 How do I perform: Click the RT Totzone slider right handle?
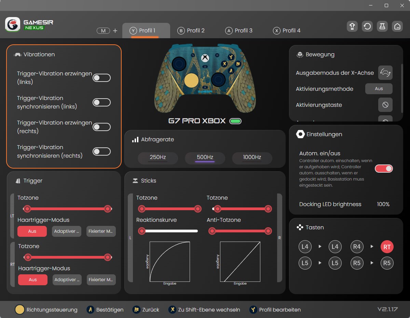point(108,257)
